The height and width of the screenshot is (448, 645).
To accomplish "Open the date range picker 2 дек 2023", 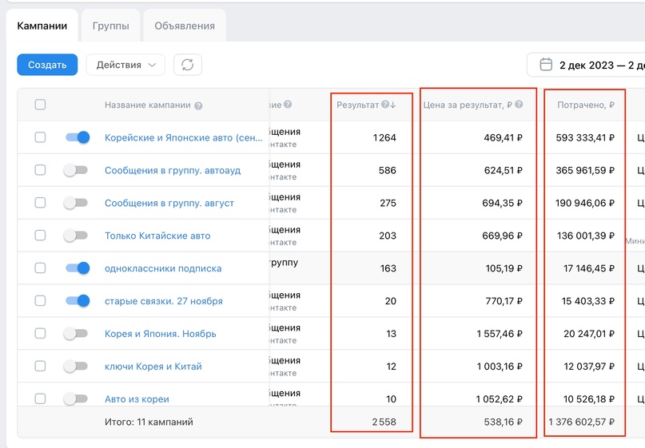I will click(x=586, y=65).
